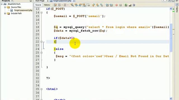Image resolution: width=179 pixels, height=100 pixels.
Task: Click if($_POST) on line 13
Action: (x=55, y=9)
